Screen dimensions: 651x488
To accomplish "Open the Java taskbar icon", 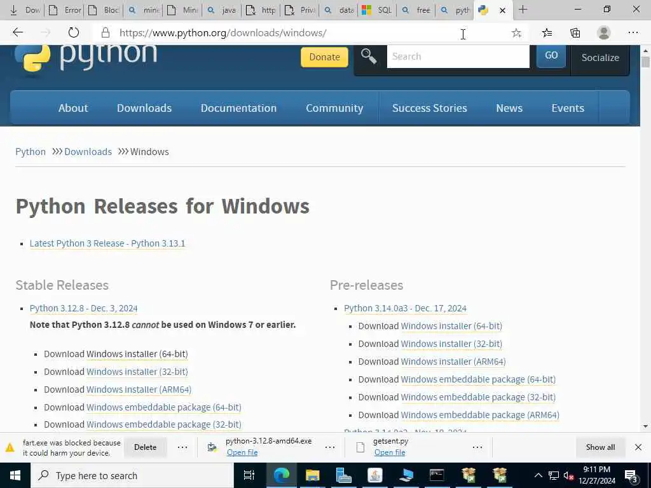I will [x=375, y=475].
